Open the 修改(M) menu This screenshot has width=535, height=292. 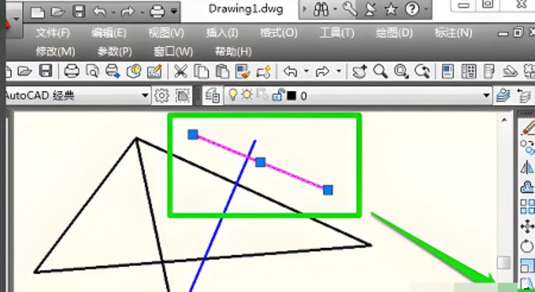[x=56, y=52]
